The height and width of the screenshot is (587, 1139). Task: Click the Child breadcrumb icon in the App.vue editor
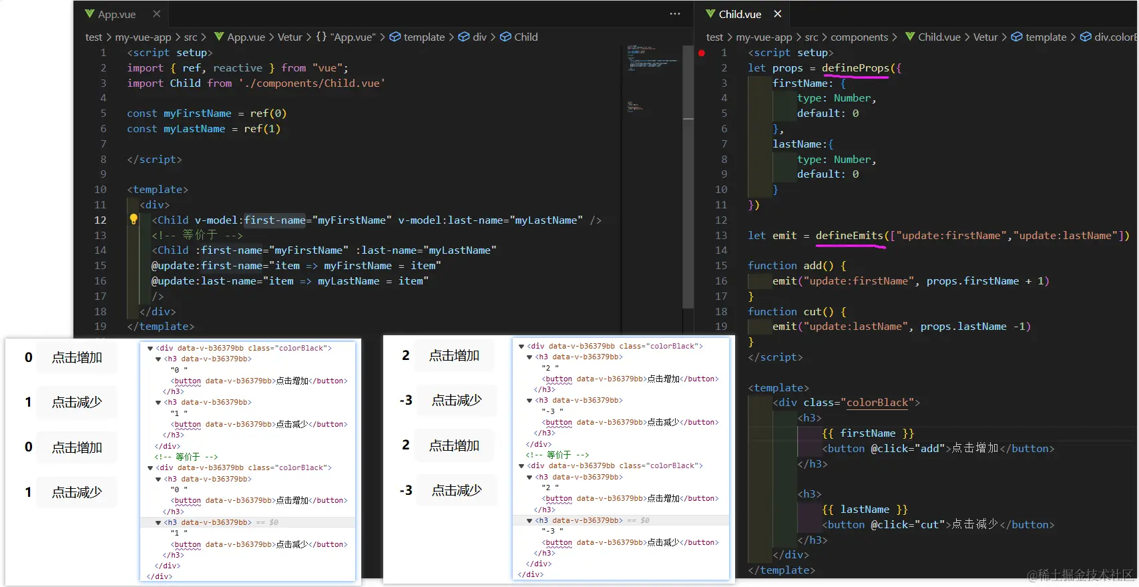click(x=506, y=37)
